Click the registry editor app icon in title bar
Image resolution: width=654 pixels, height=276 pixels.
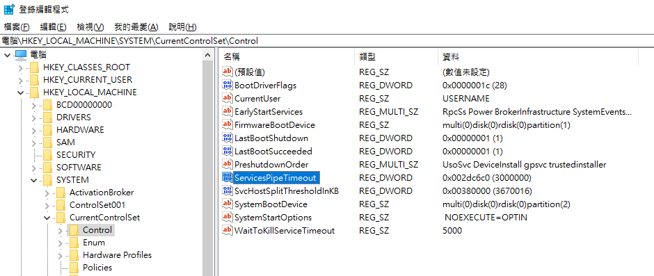click(9, 9)
